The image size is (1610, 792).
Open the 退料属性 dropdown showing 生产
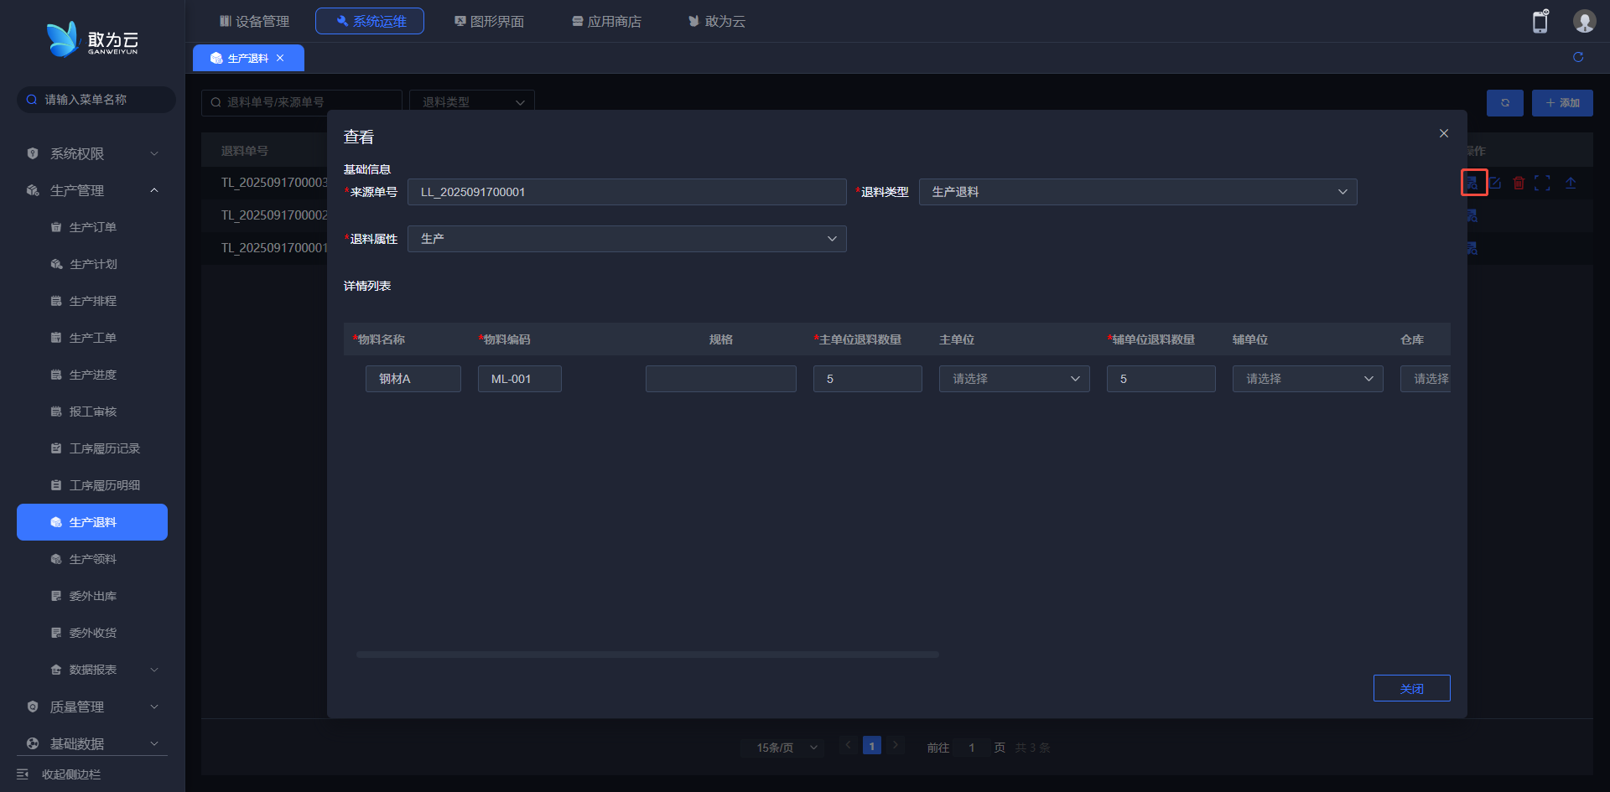pos(626,239)
